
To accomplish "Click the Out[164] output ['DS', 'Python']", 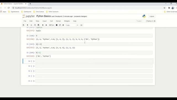I will click(x=43, y=56).
